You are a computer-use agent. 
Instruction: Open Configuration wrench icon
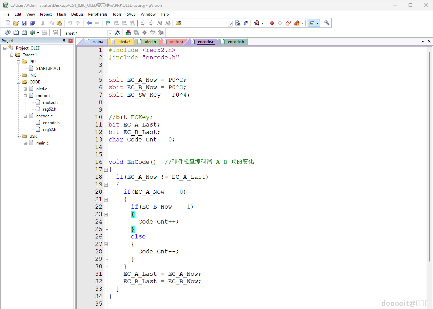327,23
